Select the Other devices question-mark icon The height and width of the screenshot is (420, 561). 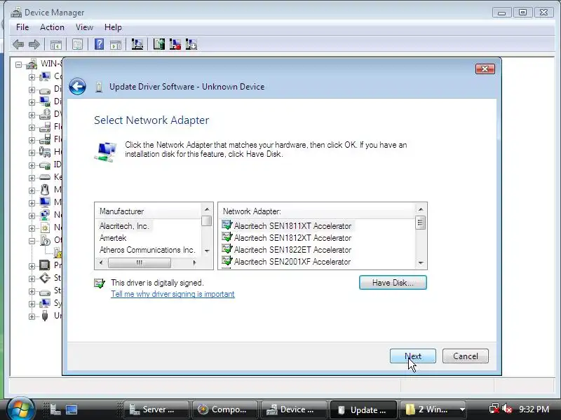point(45,240)
